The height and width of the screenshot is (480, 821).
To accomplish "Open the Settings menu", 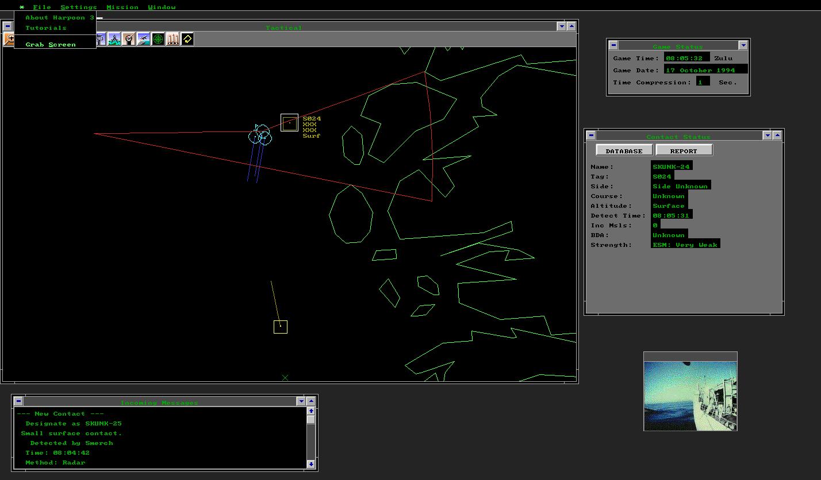I will click(x=78, y=7).
